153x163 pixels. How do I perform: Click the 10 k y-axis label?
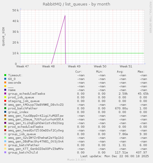(x=16, y=53)
